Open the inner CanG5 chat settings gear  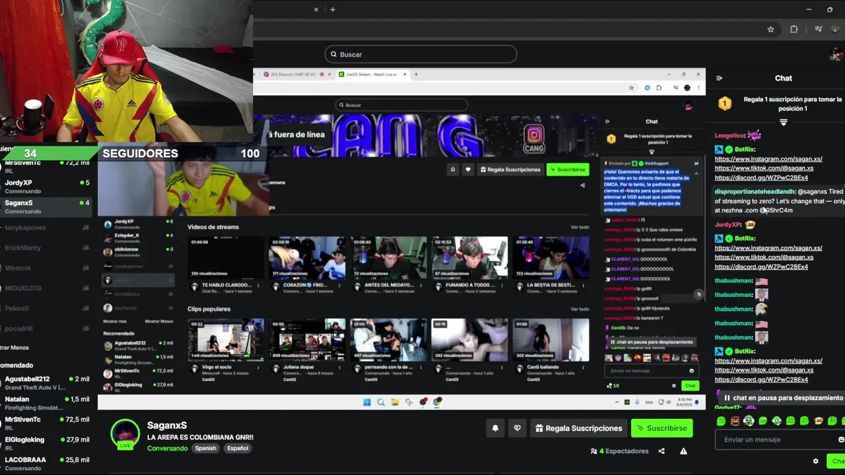pyautogui.click(x=674, y=386)
